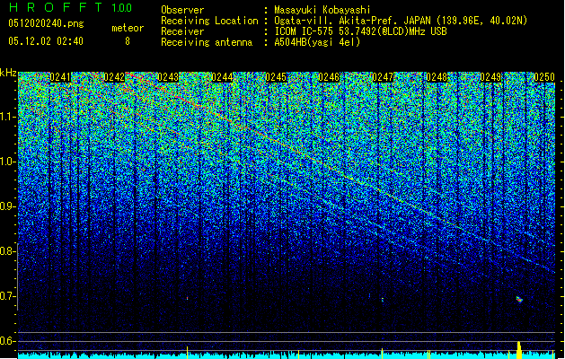This screenshot has height=359, width=565.
Task: Click the 0.6 kHz frequency label
Action: tap(8, 341)
